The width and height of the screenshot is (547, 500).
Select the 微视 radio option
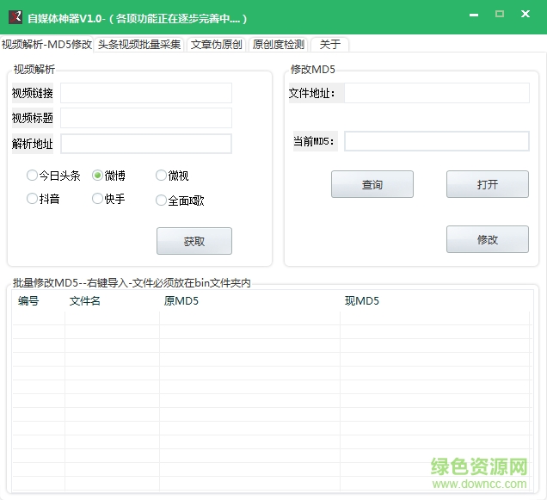161,176
